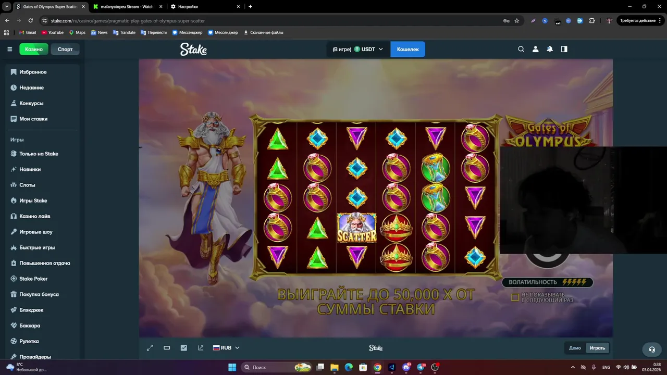Open Chrome profile avatar
The width and height of the screenshot is (667, 375).
point(609,21)
